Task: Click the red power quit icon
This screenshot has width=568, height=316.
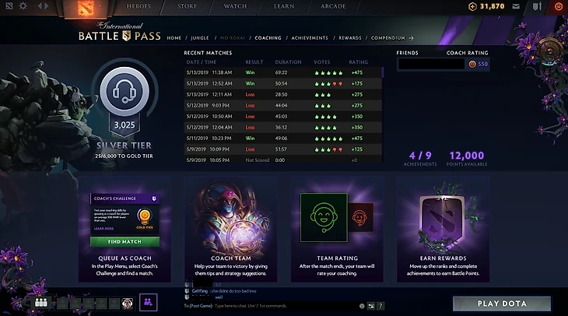Action: pyautogui.click(x=559, y=6)
